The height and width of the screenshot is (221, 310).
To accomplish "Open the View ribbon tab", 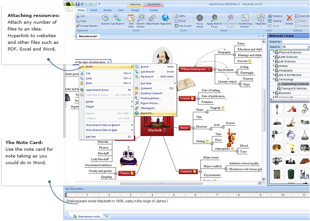I will click(121, 10).
